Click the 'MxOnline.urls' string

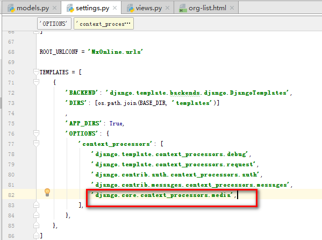[x=115, y=52]
